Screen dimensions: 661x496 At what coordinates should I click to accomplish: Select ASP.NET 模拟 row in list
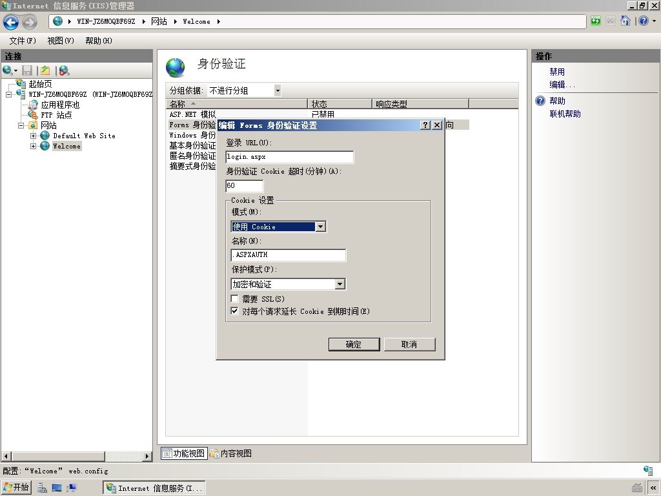[317, 114]
